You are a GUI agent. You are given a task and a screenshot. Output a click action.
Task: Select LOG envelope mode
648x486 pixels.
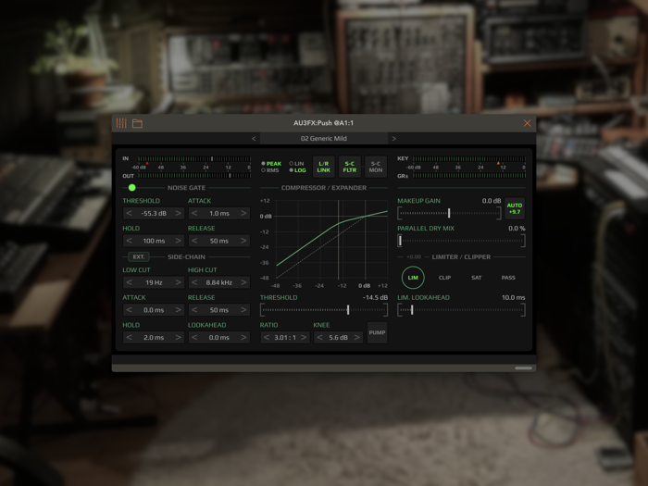click(x=297, y=170)
